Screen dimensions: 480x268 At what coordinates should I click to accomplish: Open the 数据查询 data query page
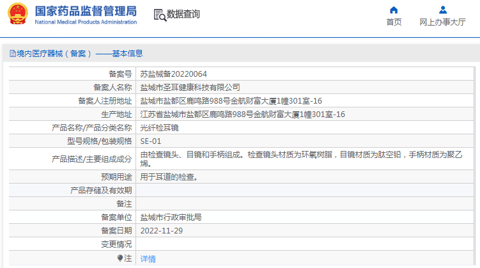[x=183, y=14]
